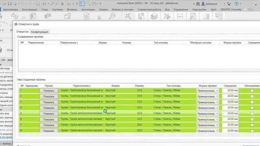Click the magnifying glass ribbon icon
This screenshot has width=260, height=146.
(112, 16)
